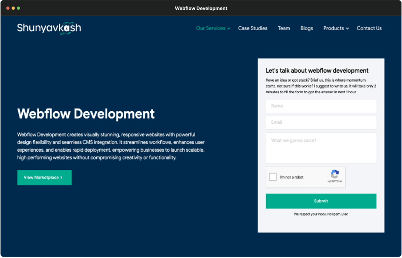This screenshot has width=402, height=258.
Task: Tick the I'm not a robot checkbox
Action: 273,177
